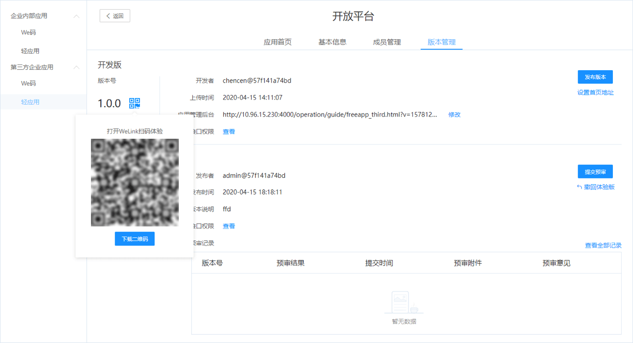Screen dimensions: 633x343
Task: Click the 提交预审 button
Action: 595,171
